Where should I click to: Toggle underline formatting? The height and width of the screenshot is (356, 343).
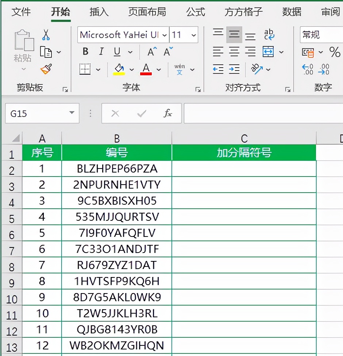117,52
